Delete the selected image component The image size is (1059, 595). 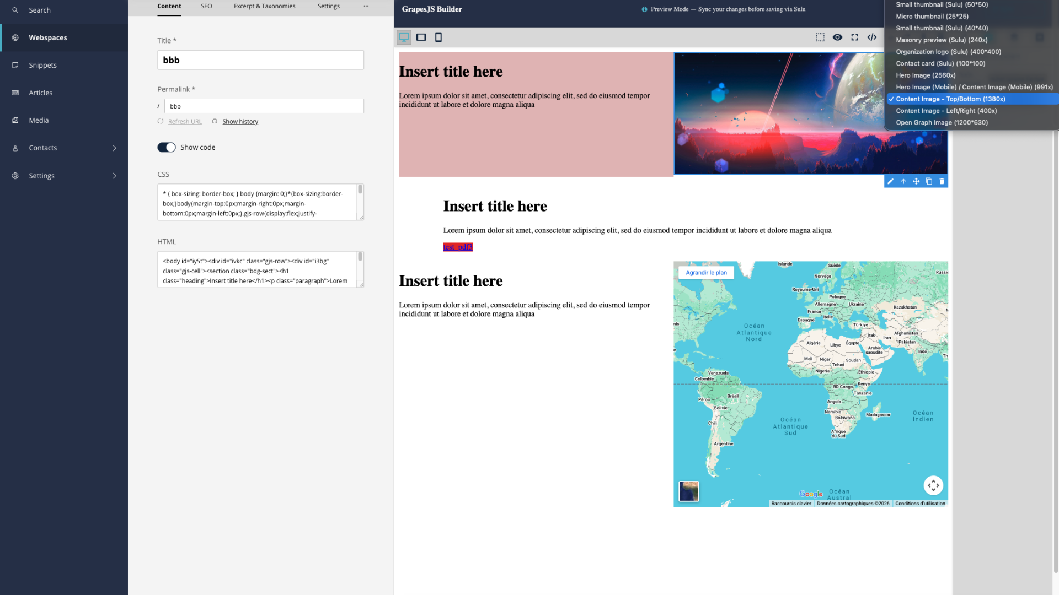942,181
